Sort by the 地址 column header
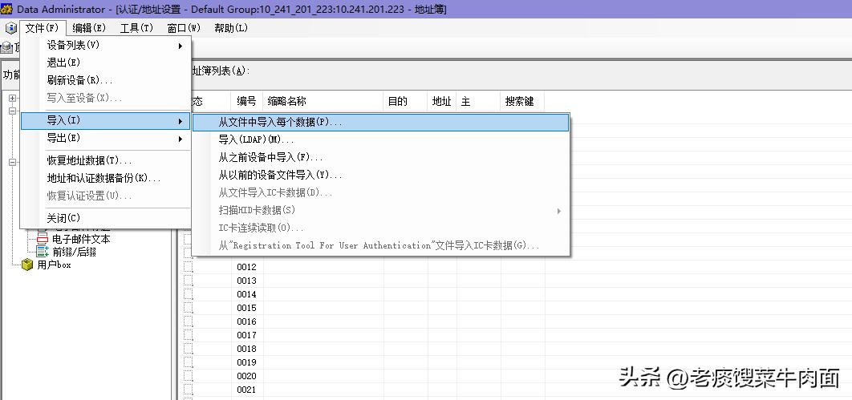The image size is (852, 400). coord(442,101)
